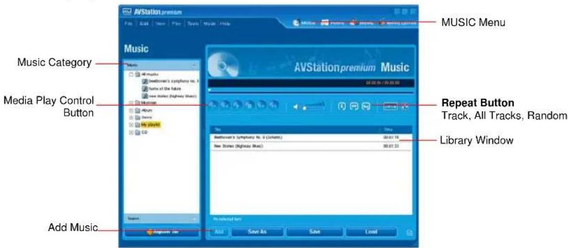The width and height of the screenshot is (568, 248).
Task: Expand the Search panel header
Action: 161,219
